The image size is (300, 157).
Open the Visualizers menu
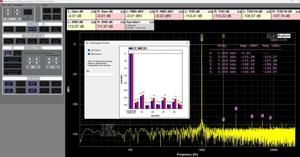coord(18,5)
